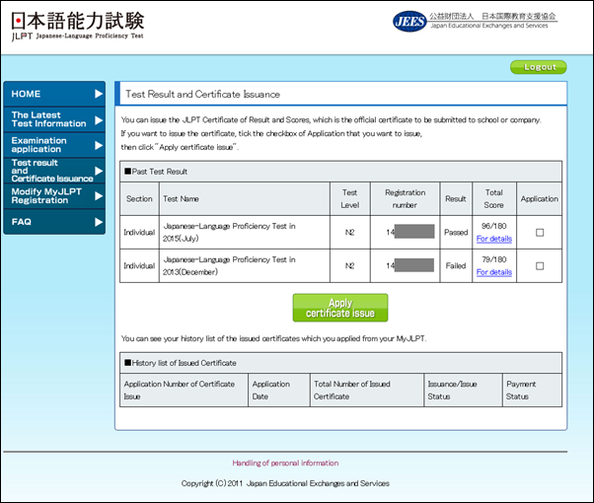Open For details link under 79/180 score
Viewport: 594px width, 503px height.
point(494,272)
